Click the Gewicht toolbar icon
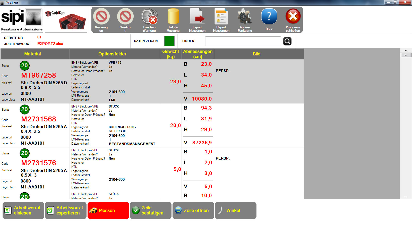This screenshot has width=412, height=232. coord(125,17)
